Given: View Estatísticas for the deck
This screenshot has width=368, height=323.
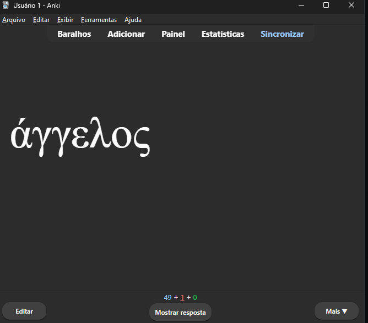Looking at the screenshot, I should coord(223,34).
